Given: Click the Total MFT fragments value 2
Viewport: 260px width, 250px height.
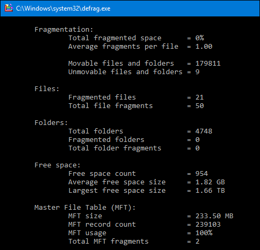Looking at the screenshot, I should click(x=198, y=242).
